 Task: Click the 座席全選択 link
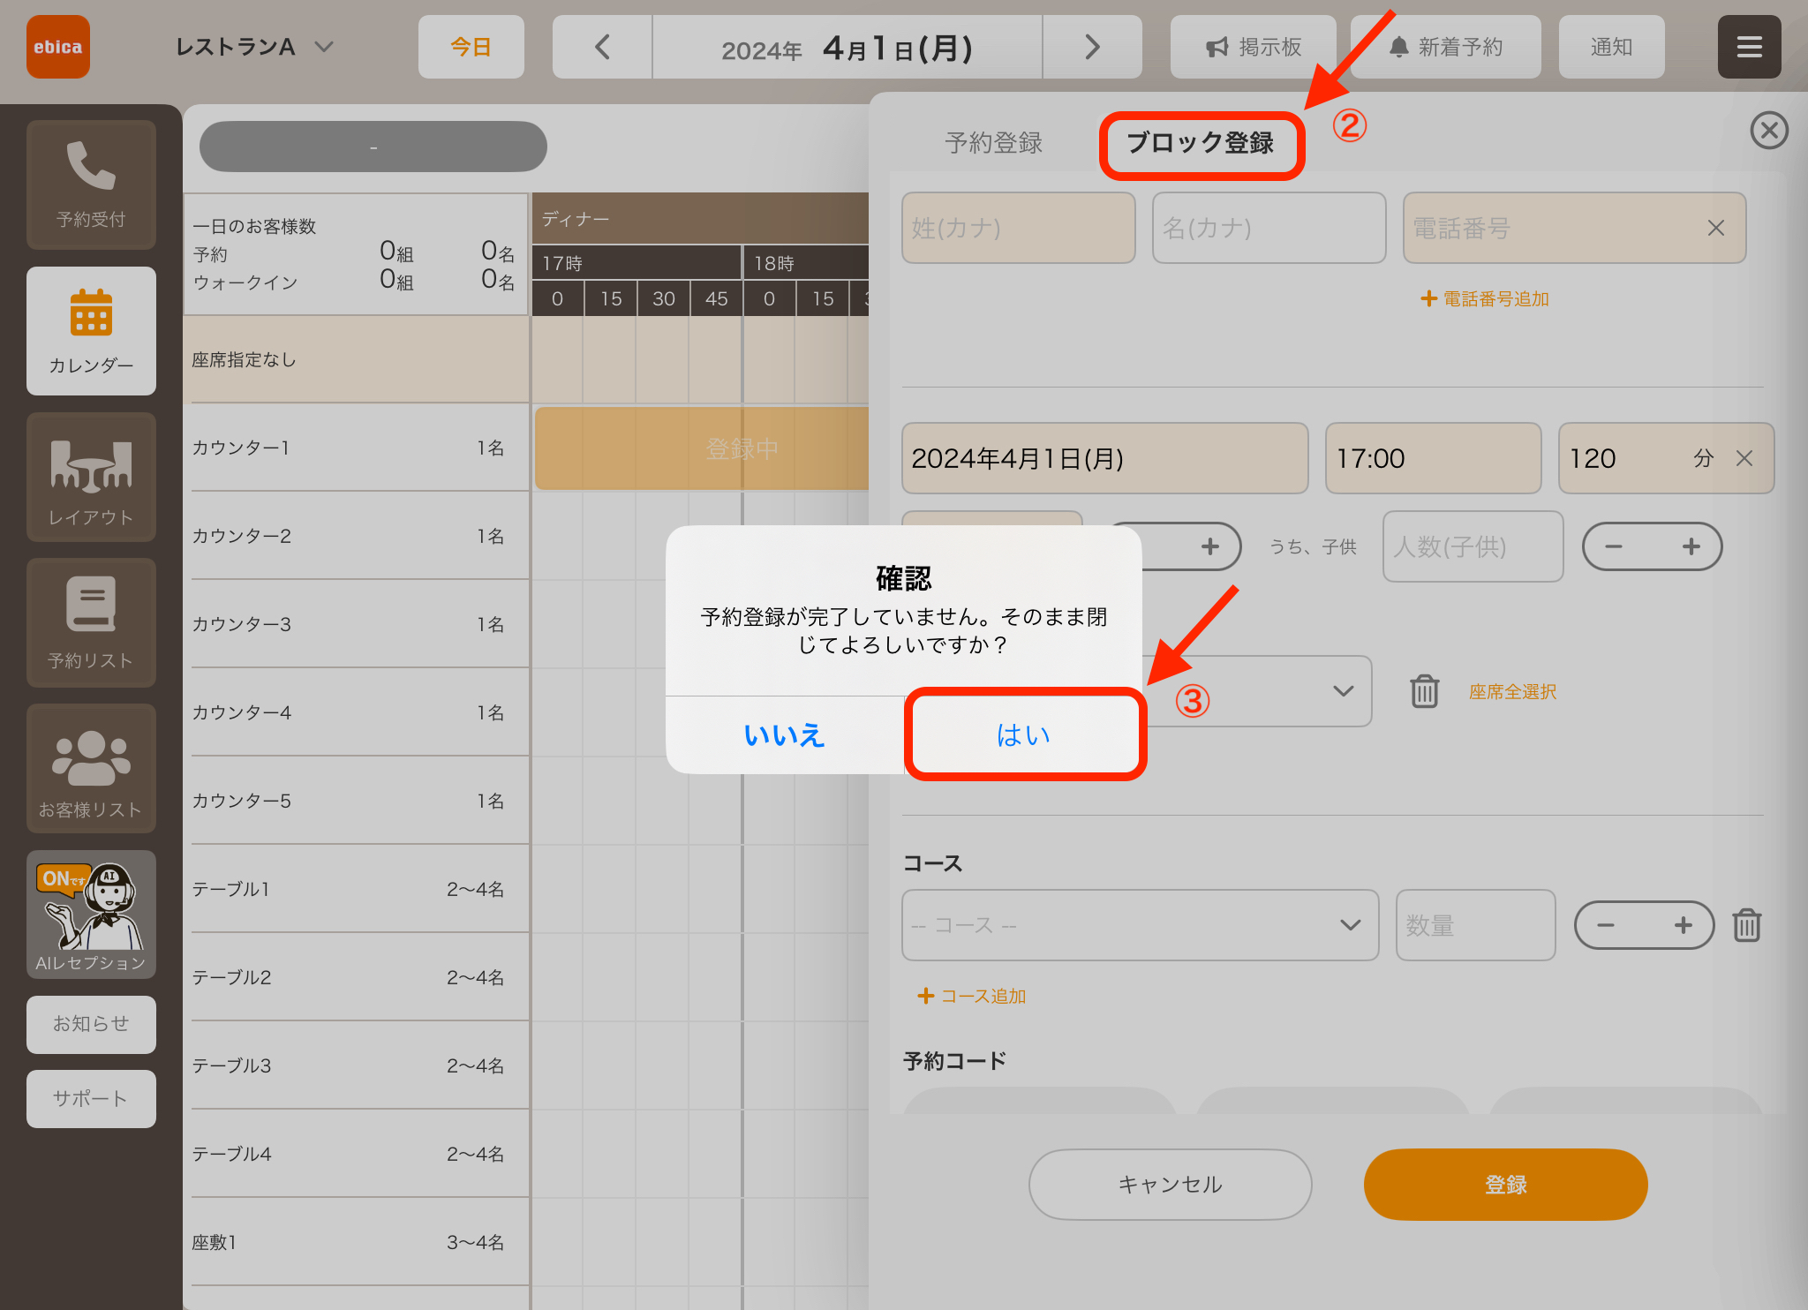pos(1512,691)
